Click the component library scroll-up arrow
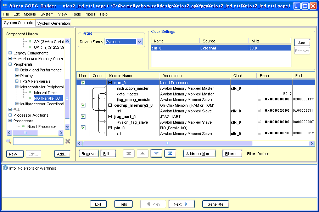This screenshot has height=212, width=319. [67, 41]
